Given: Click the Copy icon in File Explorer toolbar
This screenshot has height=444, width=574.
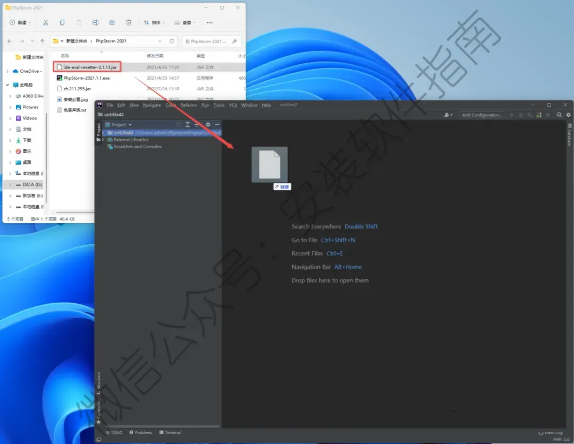Looking at the screenshot, I should 62,23.
